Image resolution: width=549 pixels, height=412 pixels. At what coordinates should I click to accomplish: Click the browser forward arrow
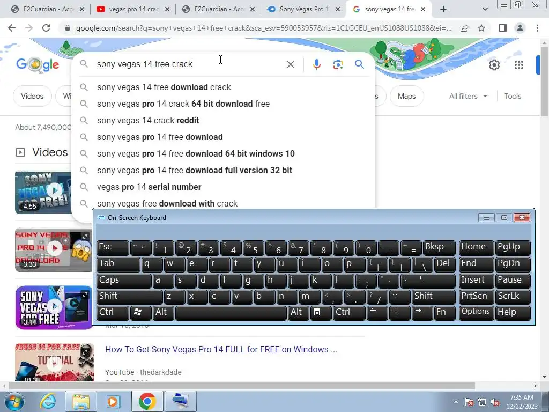click(29, 28)
